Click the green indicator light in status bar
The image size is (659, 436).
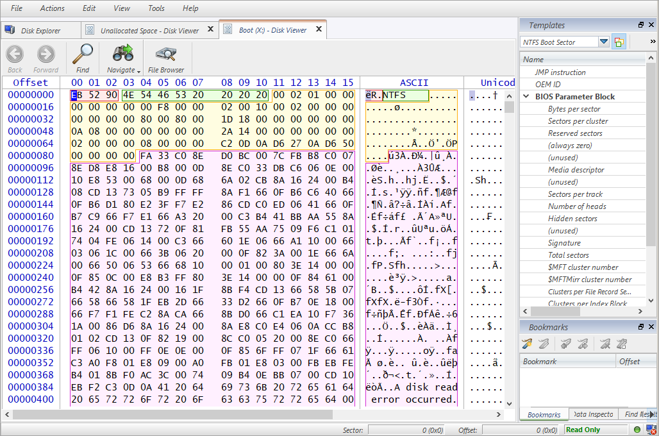pyautogui.click(x=637, y=430)
